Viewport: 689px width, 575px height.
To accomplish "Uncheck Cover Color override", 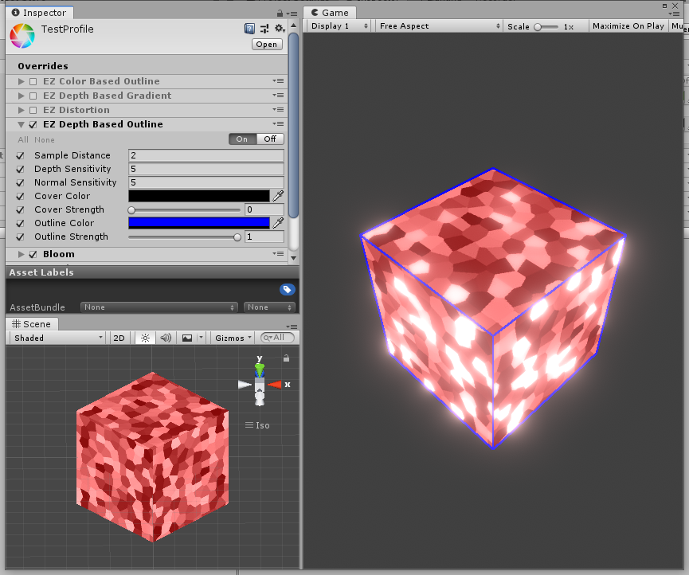I will click(20, 197).
